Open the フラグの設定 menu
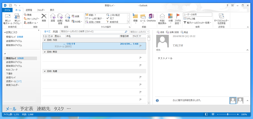The image size is (253, 119). point(178,19)
